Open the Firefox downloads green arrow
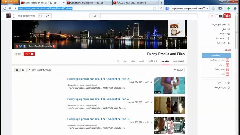The height and width of the screenshot is (135, 240). pyautogui.click(x=229, y=8)
